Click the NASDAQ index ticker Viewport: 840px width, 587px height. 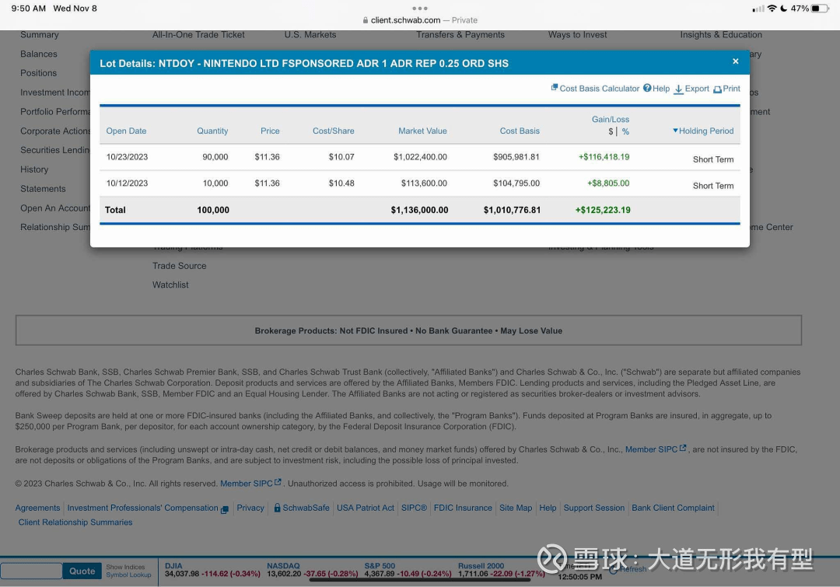coord(312,570)
